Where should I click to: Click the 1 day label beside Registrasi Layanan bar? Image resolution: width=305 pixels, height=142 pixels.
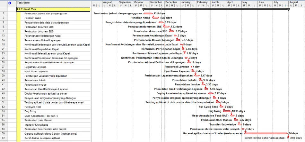click(196, 67)
